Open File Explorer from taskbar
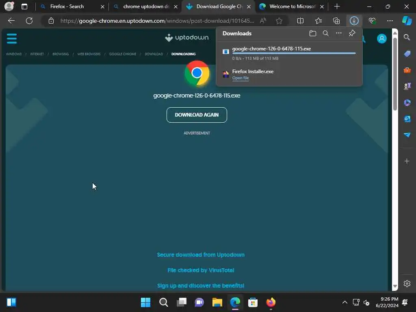 point(217,302)
